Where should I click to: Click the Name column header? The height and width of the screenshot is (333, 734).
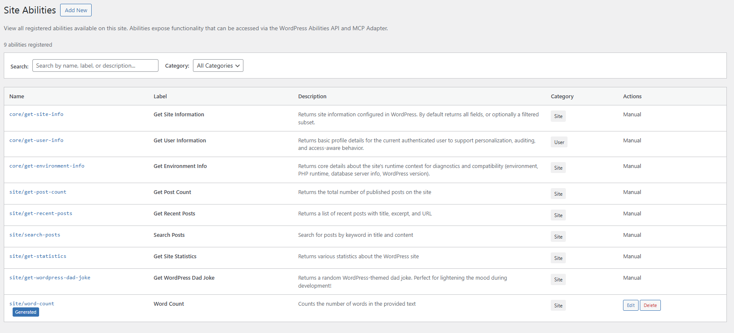(17, 96)
